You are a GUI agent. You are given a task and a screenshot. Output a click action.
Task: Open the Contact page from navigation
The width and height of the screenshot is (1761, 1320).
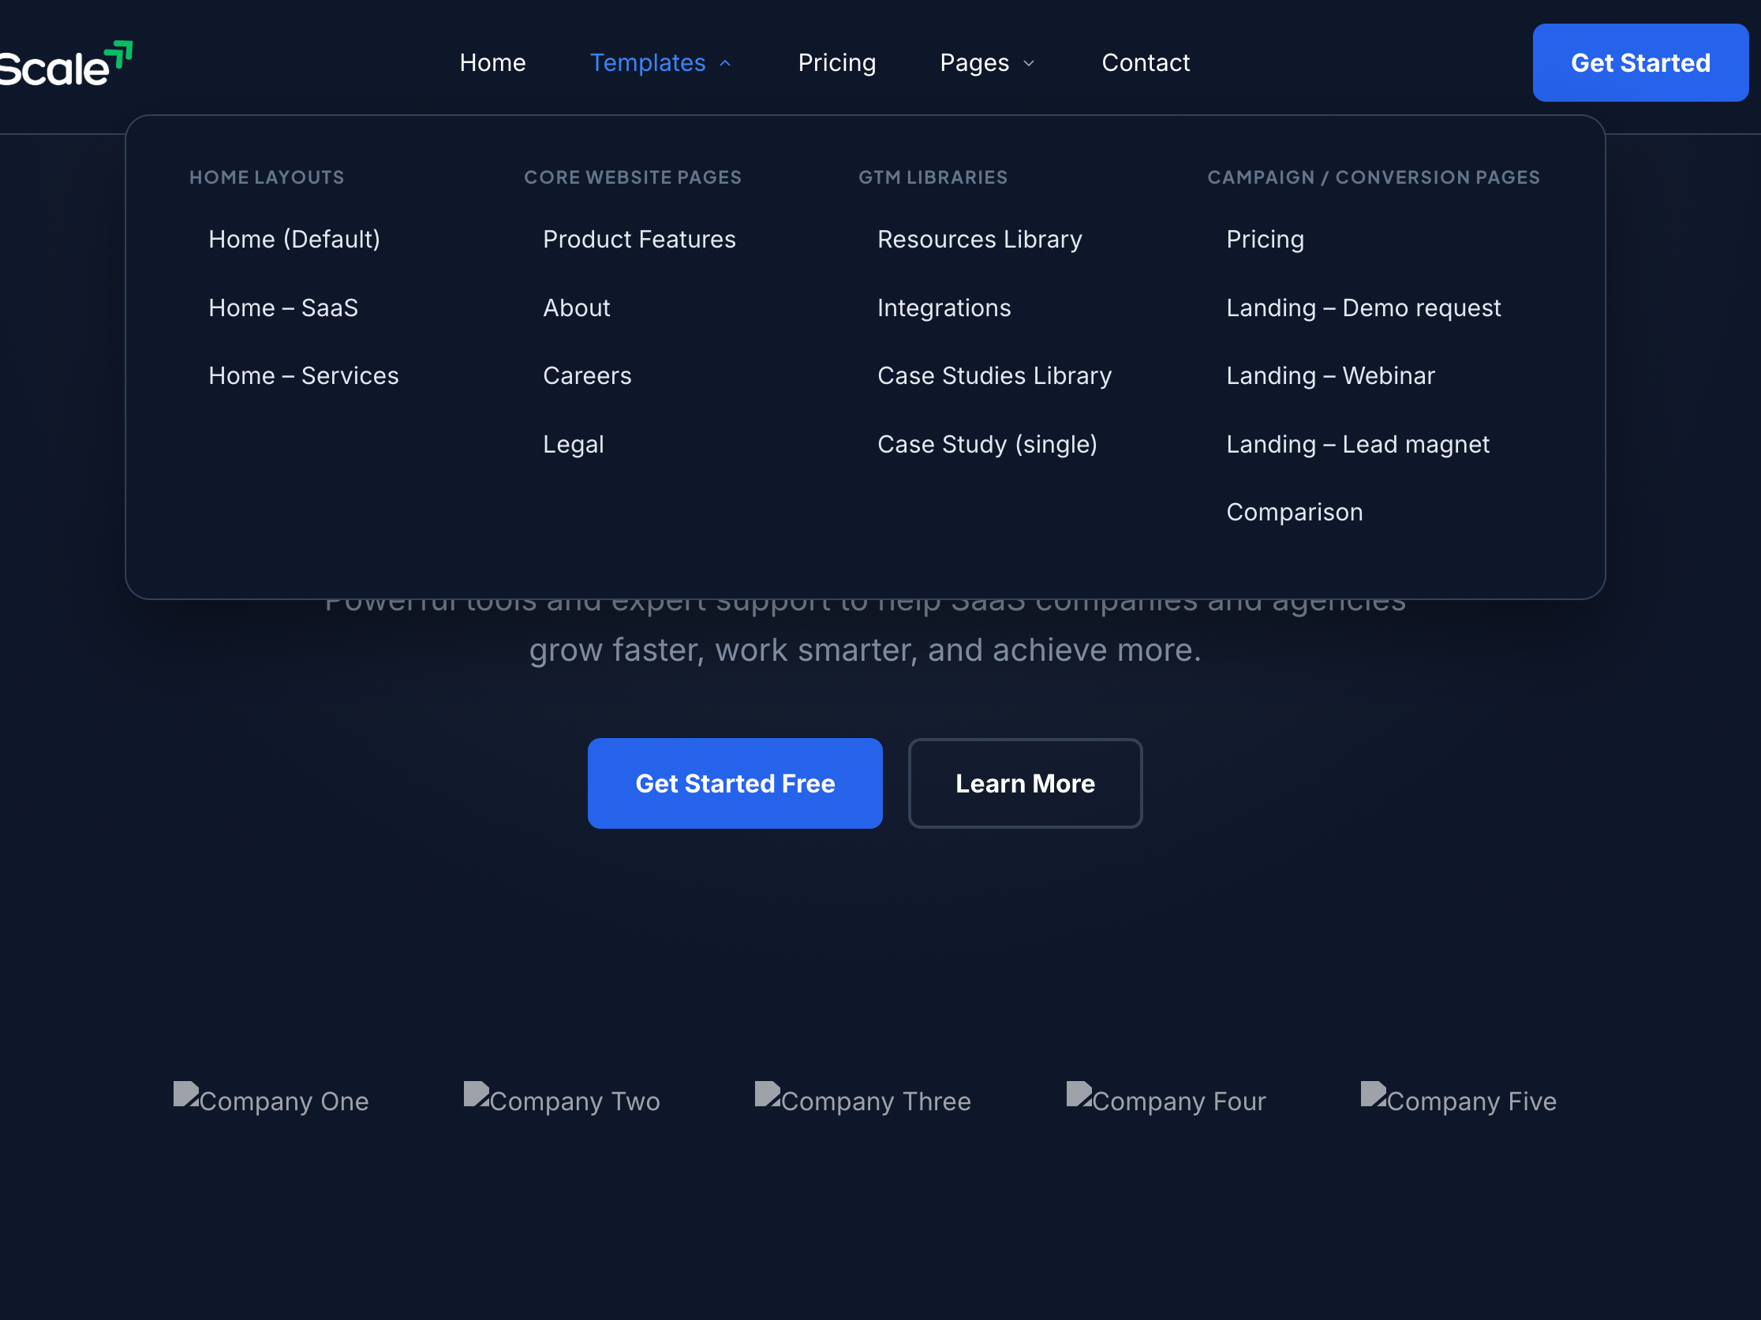[1146, 63]
